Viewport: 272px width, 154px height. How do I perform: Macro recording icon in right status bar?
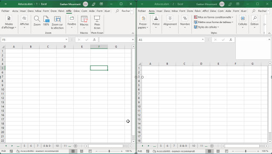(x=148, y=151)
